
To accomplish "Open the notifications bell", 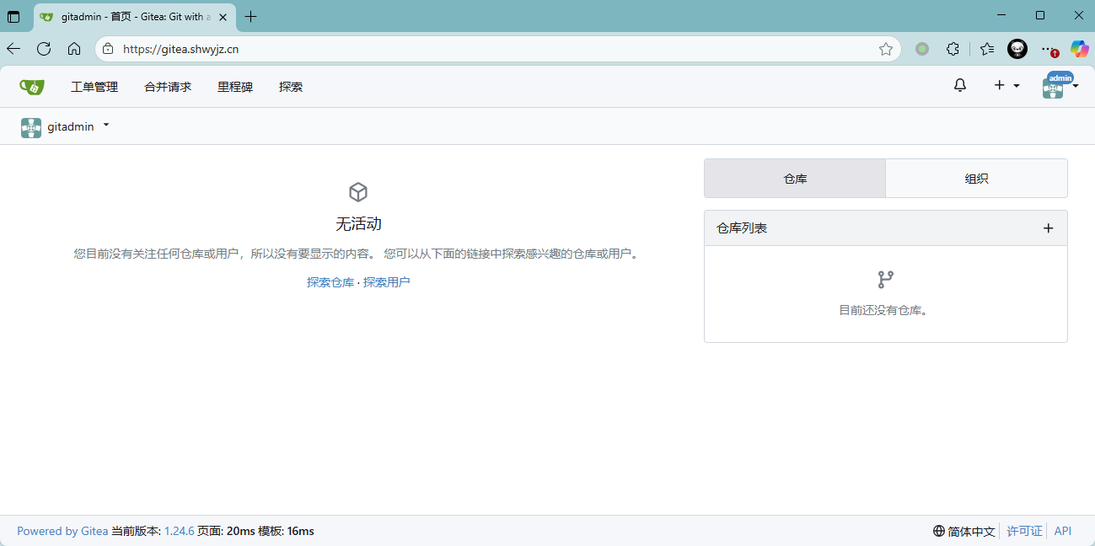I will [x=959, y=85].
